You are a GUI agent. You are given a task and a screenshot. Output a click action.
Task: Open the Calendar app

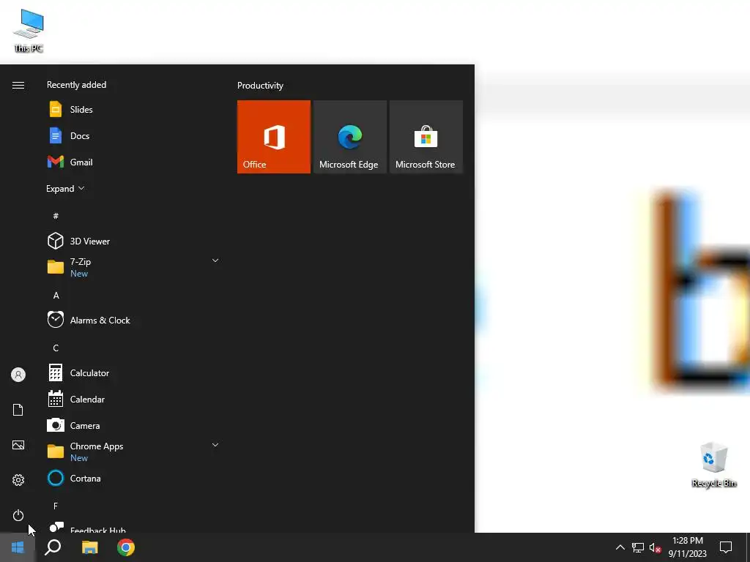(x=133, y=399)
